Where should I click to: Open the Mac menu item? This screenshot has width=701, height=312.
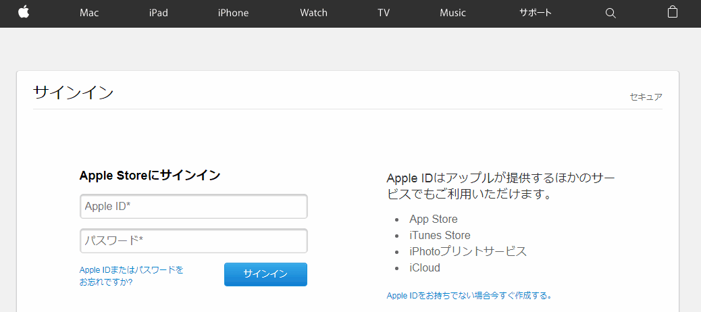(x=89, y=13)
